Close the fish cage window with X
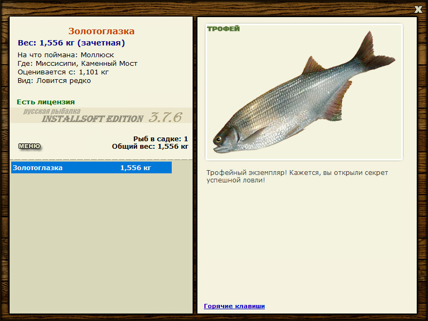Viewport: 428px width, 321px height. coord(418,9)
